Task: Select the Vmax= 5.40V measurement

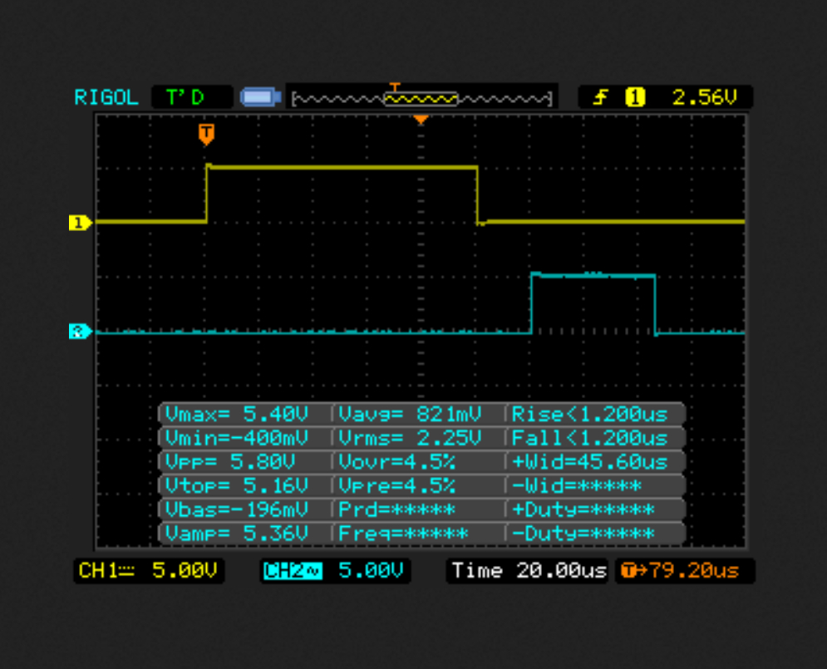Action: pyautogui.click(x=244, y=414)
